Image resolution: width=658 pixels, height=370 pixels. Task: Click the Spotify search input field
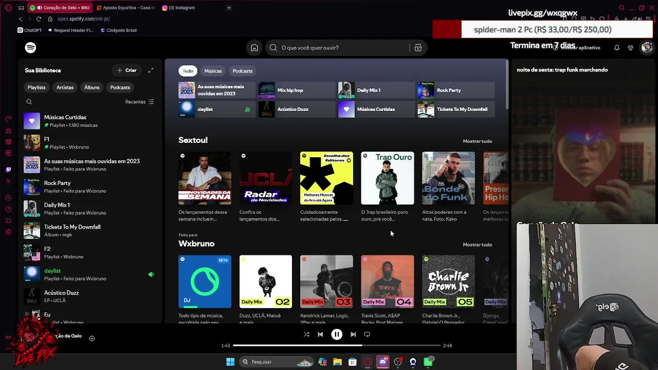pos(338,48)
